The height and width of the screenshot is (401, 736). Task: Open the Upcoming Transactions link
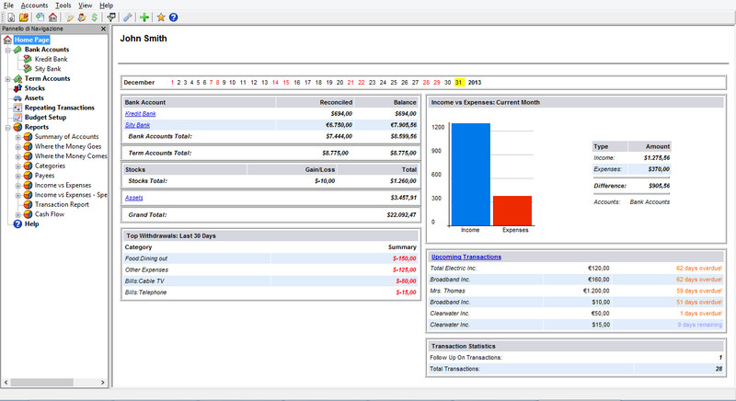point(466,257)
